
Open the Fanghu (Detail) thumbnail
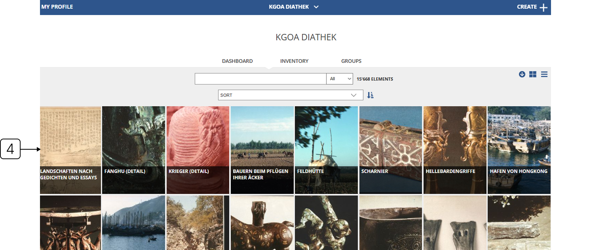[133, 150]
